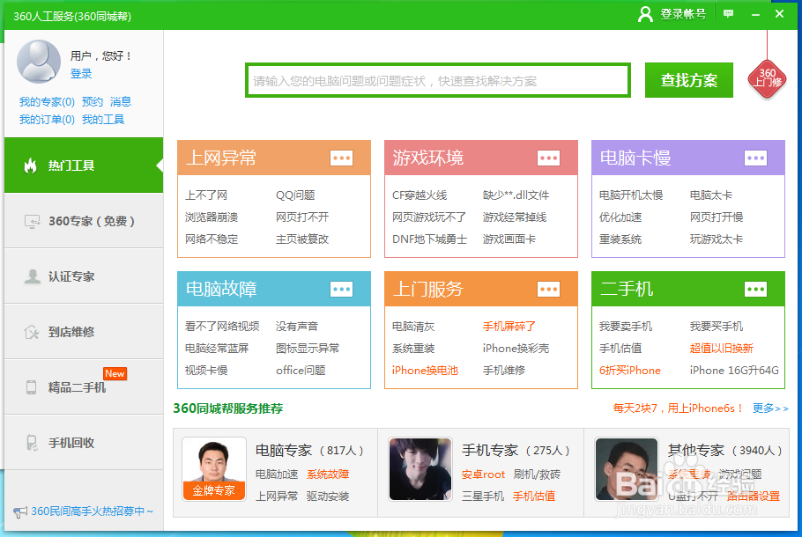Open more options for 上门服务 card
This screenshot has height=537, width=802.
tap(548, 290)
